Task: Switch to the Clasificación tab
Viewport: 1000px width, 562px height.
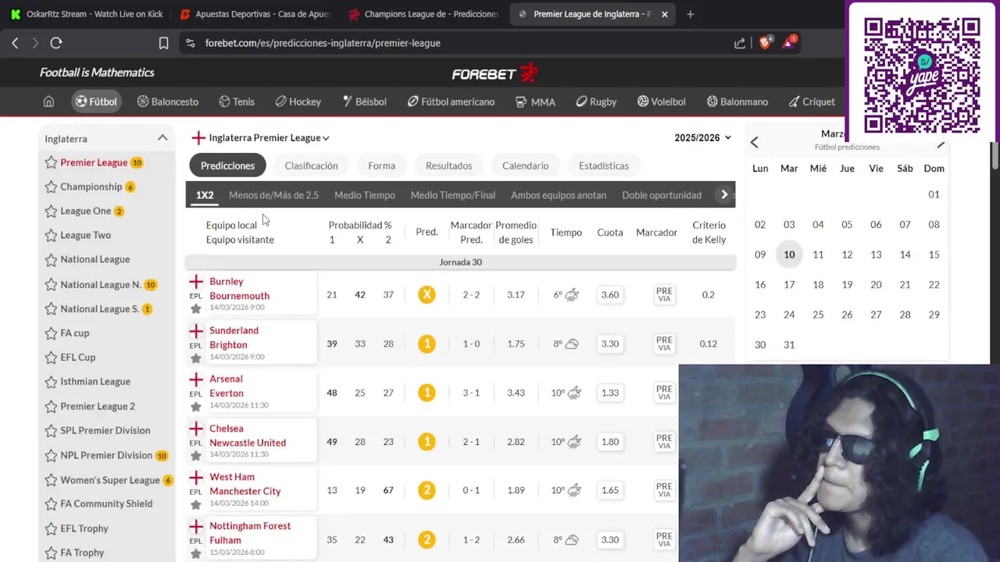Action: pyautogui.click(x=311, y=165)
